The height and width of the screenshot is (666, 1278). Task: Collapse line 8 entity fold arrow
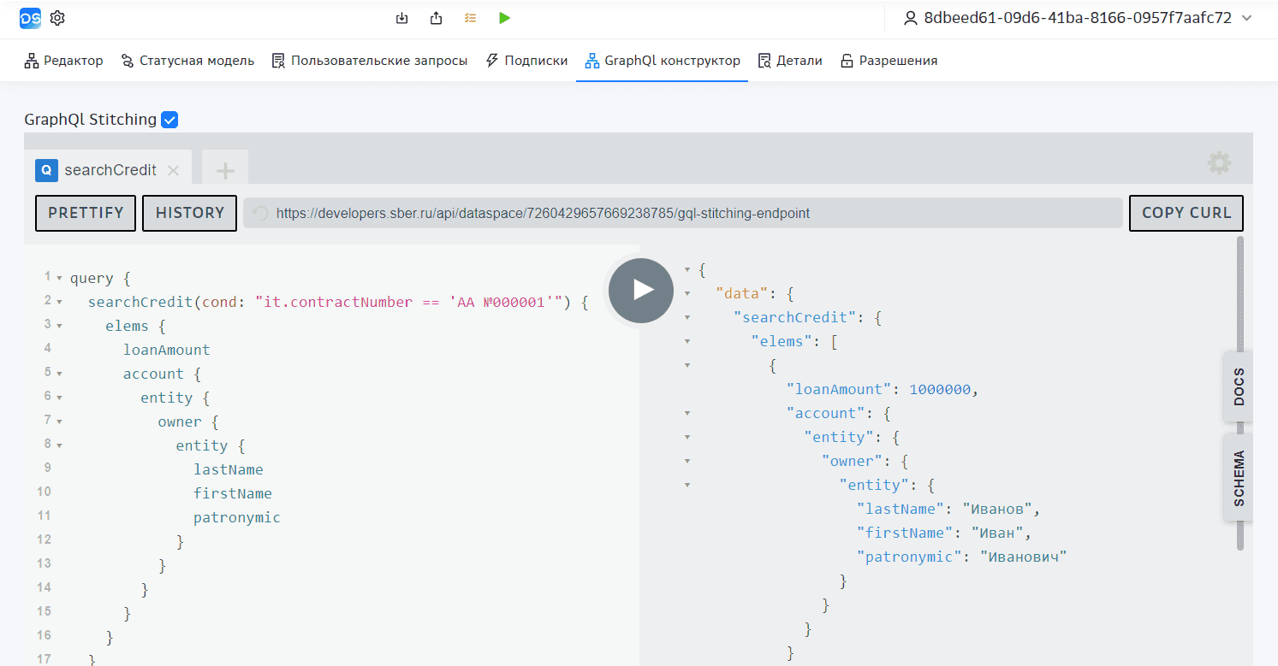[x=59, y=446]
